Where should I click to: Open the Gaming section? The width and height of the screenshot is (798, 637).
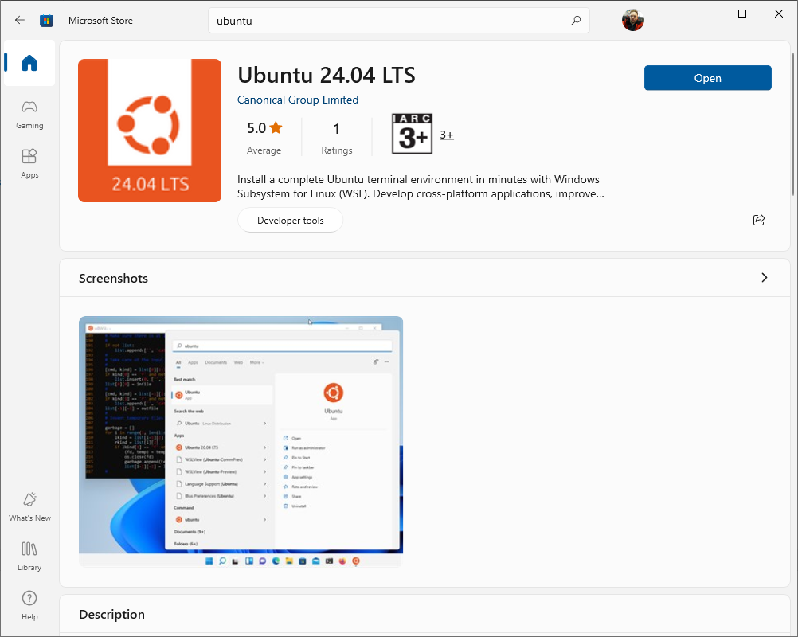pyautogui.click(x=29, y=115)
